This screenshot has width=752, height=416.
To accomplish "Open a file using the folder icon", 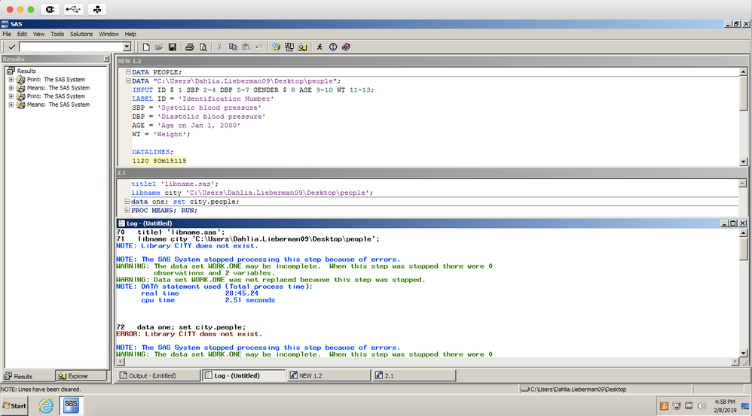I will (159, 47).
